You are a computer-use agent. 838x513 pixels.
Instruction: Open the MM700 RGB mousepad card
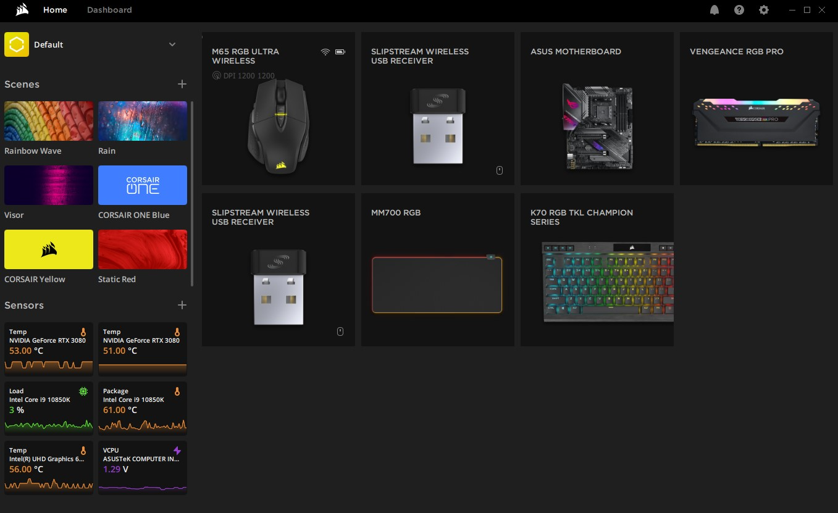click(438, 270)
